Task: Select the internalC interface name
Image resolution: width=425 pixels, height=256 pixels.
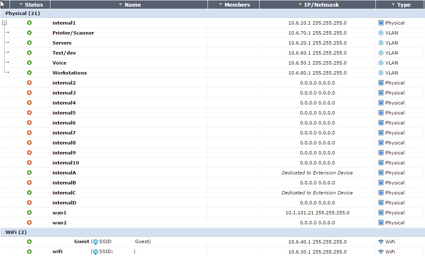Action: [64, 193]
